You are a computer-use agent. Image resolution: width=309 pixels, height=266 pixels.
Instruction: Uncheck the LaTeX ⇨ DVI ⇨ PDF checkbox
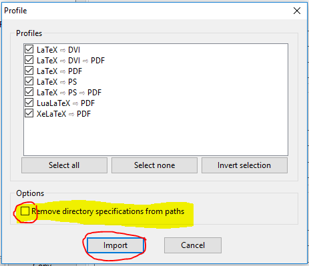(29, 60)
